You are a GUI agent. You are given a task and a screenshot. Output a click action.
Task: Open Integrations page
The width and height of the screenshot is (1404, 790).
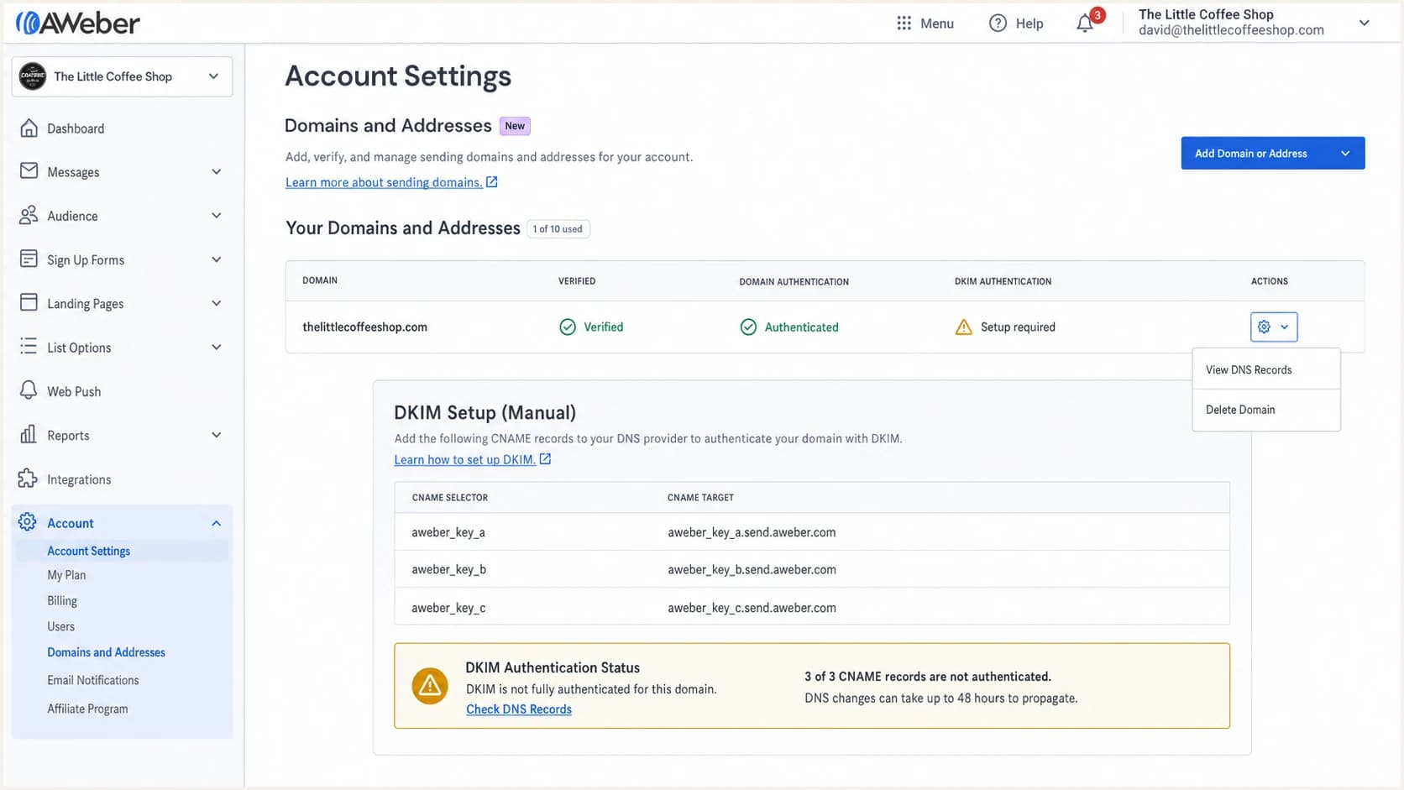[79, 479]
